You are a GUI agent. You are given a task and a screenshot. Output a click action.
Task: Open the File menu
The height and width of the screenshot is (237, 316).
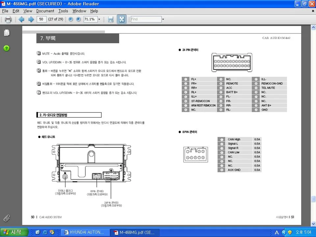(x=5, y=11)
